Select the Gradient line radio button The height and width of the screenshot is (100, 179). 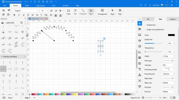145,25
